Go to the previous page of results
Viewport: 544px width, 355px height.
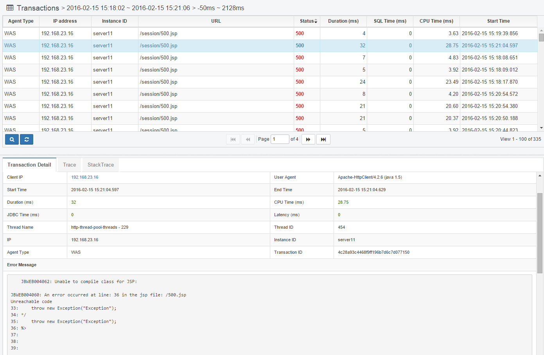[x=248, y=140]
